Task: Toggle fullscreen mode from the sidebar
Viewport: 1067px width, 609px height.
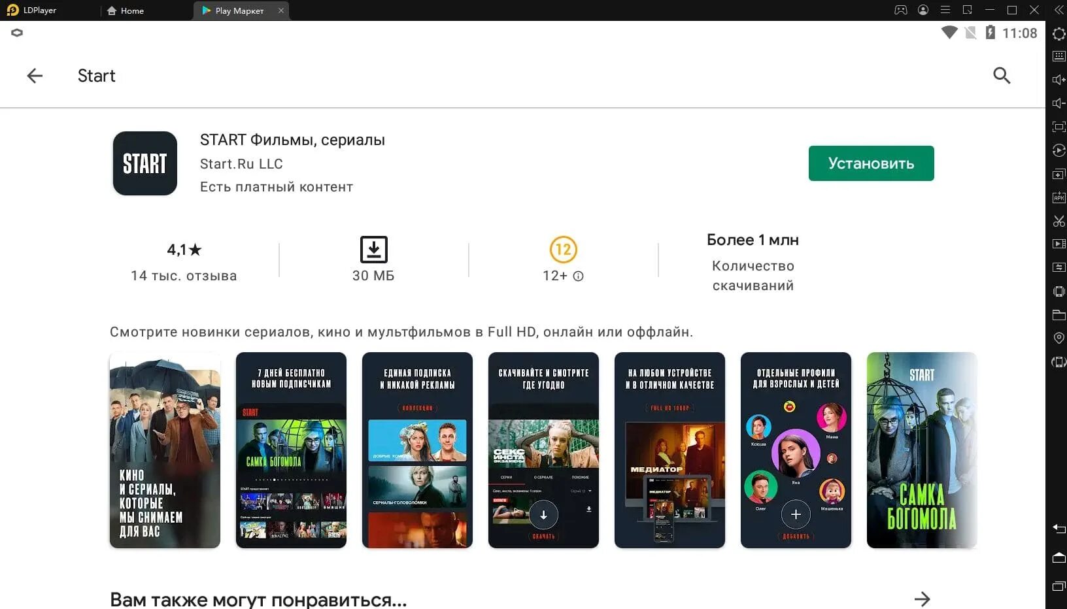Action: click(1059, 127)
